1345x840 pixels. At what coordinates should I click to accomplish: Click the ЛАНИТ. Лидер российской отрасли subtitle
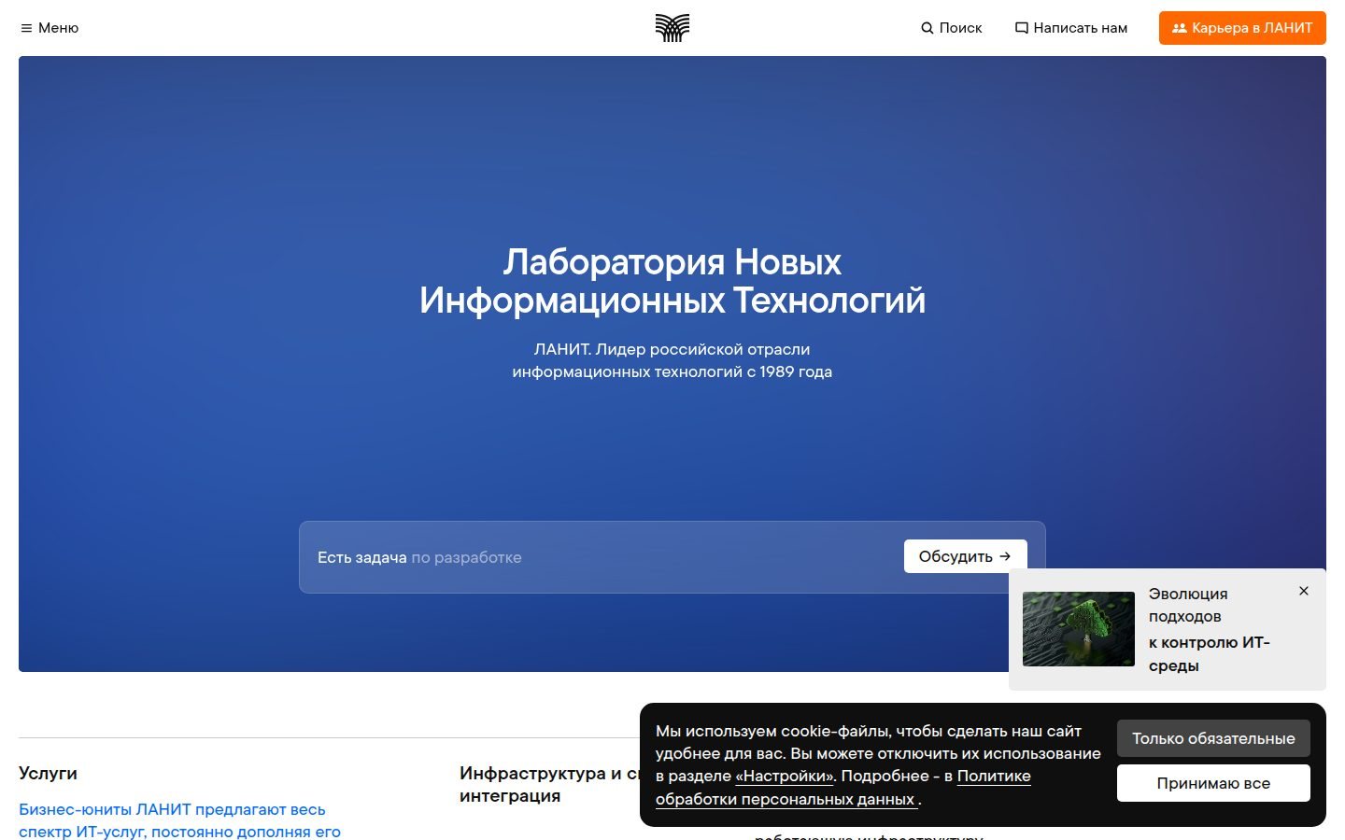672,360
